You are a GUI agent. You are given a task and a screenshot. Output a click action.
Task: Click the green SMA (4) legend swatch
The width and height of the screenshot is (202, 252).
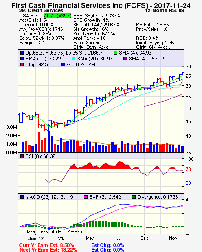point(115,53)
